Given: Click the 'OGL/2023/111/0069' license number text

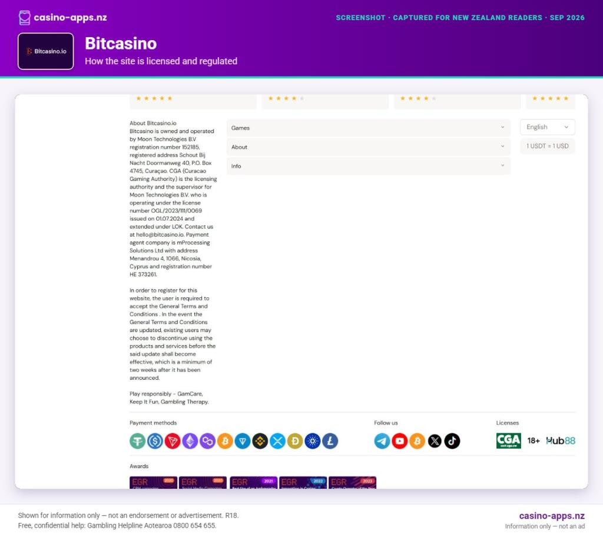Looking at the screenshot, I should (177, 211).
